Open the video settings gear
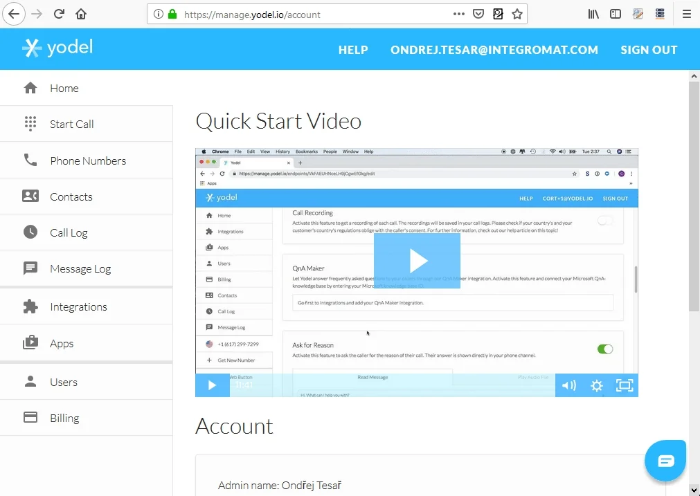This screenshot has height=496, width=700. [596, 385]
